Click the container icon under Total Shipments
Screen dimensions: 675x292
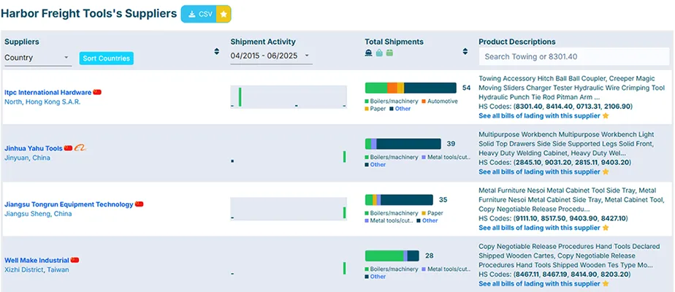tap(389, 53)
